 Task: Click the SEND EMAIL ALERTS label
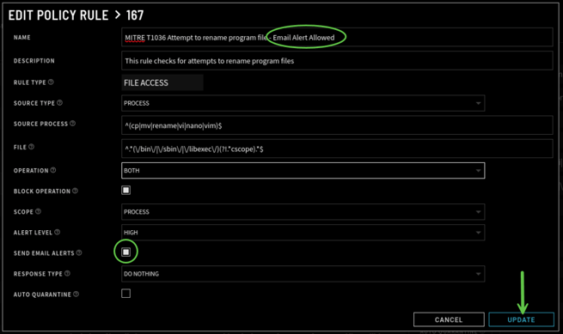point(44,253)
